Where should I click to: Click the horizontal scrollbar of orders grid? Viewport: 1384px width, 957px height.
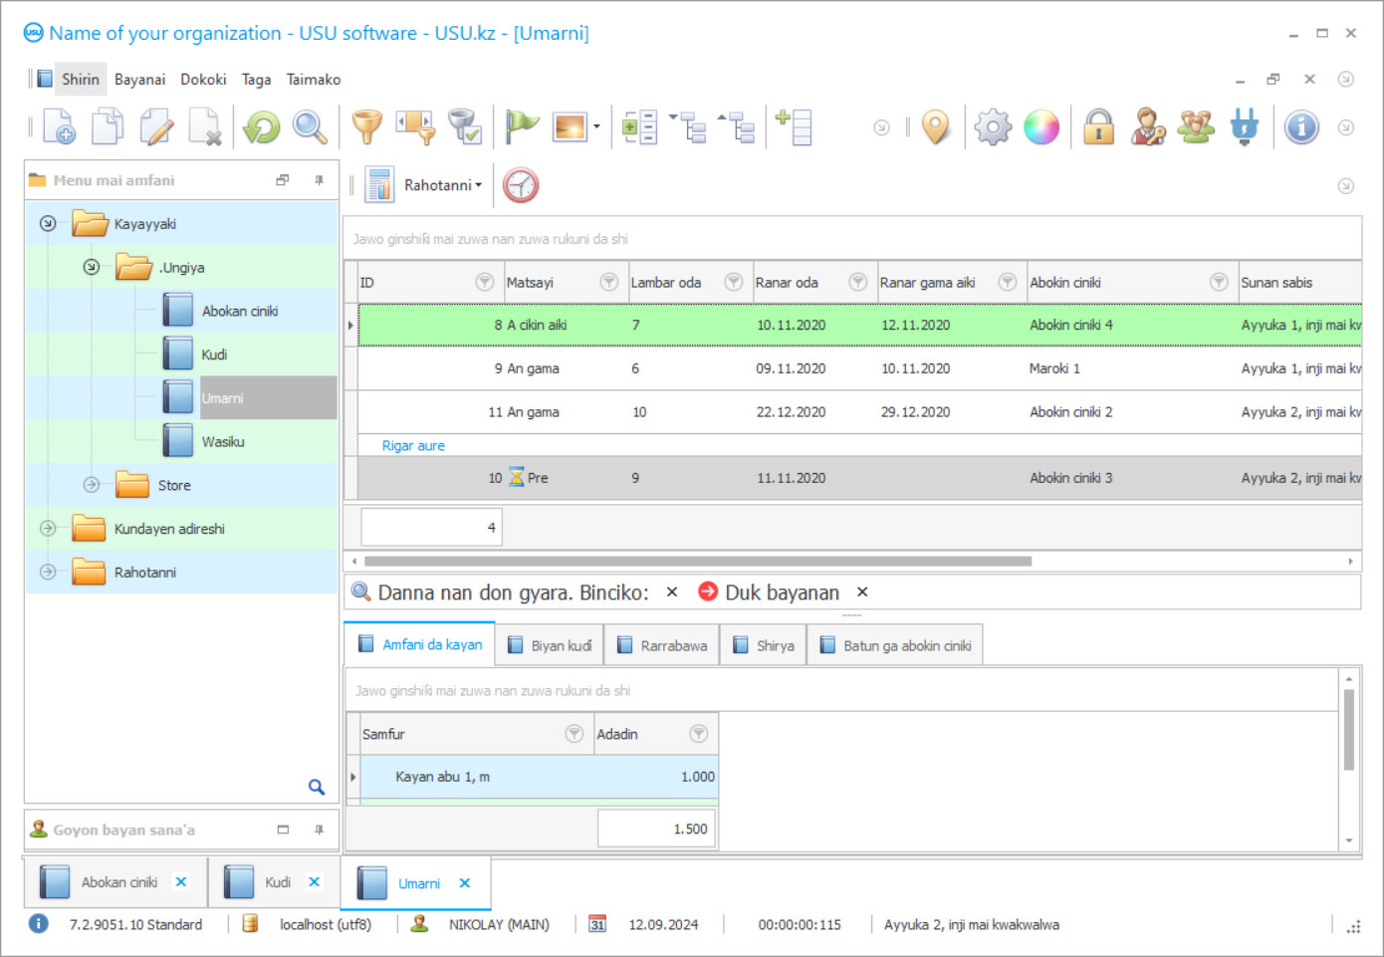[697, 561]
